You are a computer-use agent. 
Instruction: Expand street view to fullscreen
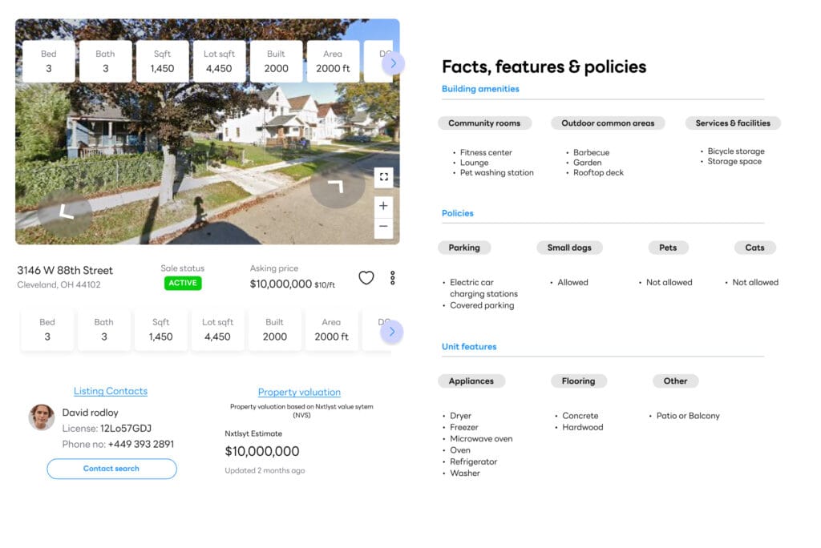tap(383, 177)
